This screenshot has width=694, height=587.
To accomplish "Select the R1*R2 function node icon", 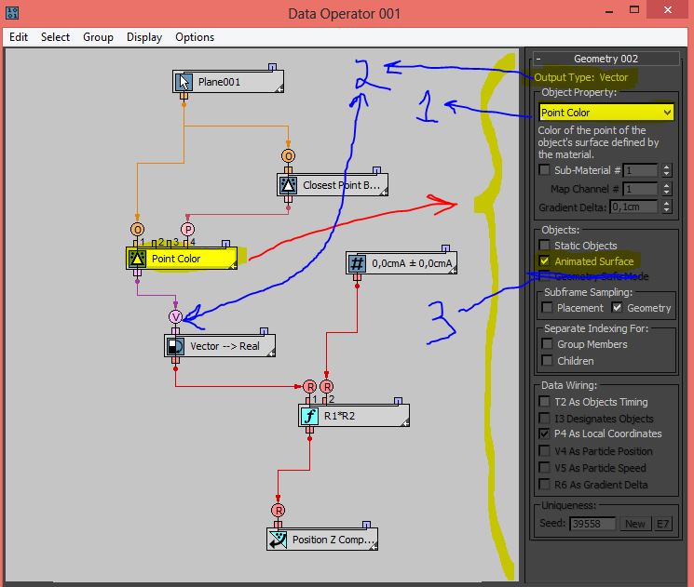I will point(310,416).
